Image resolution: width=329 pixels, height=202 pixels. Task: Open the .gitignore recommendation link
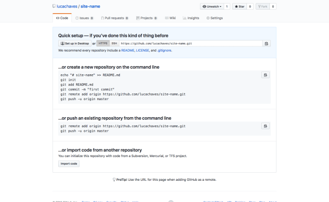click(164, 50)
